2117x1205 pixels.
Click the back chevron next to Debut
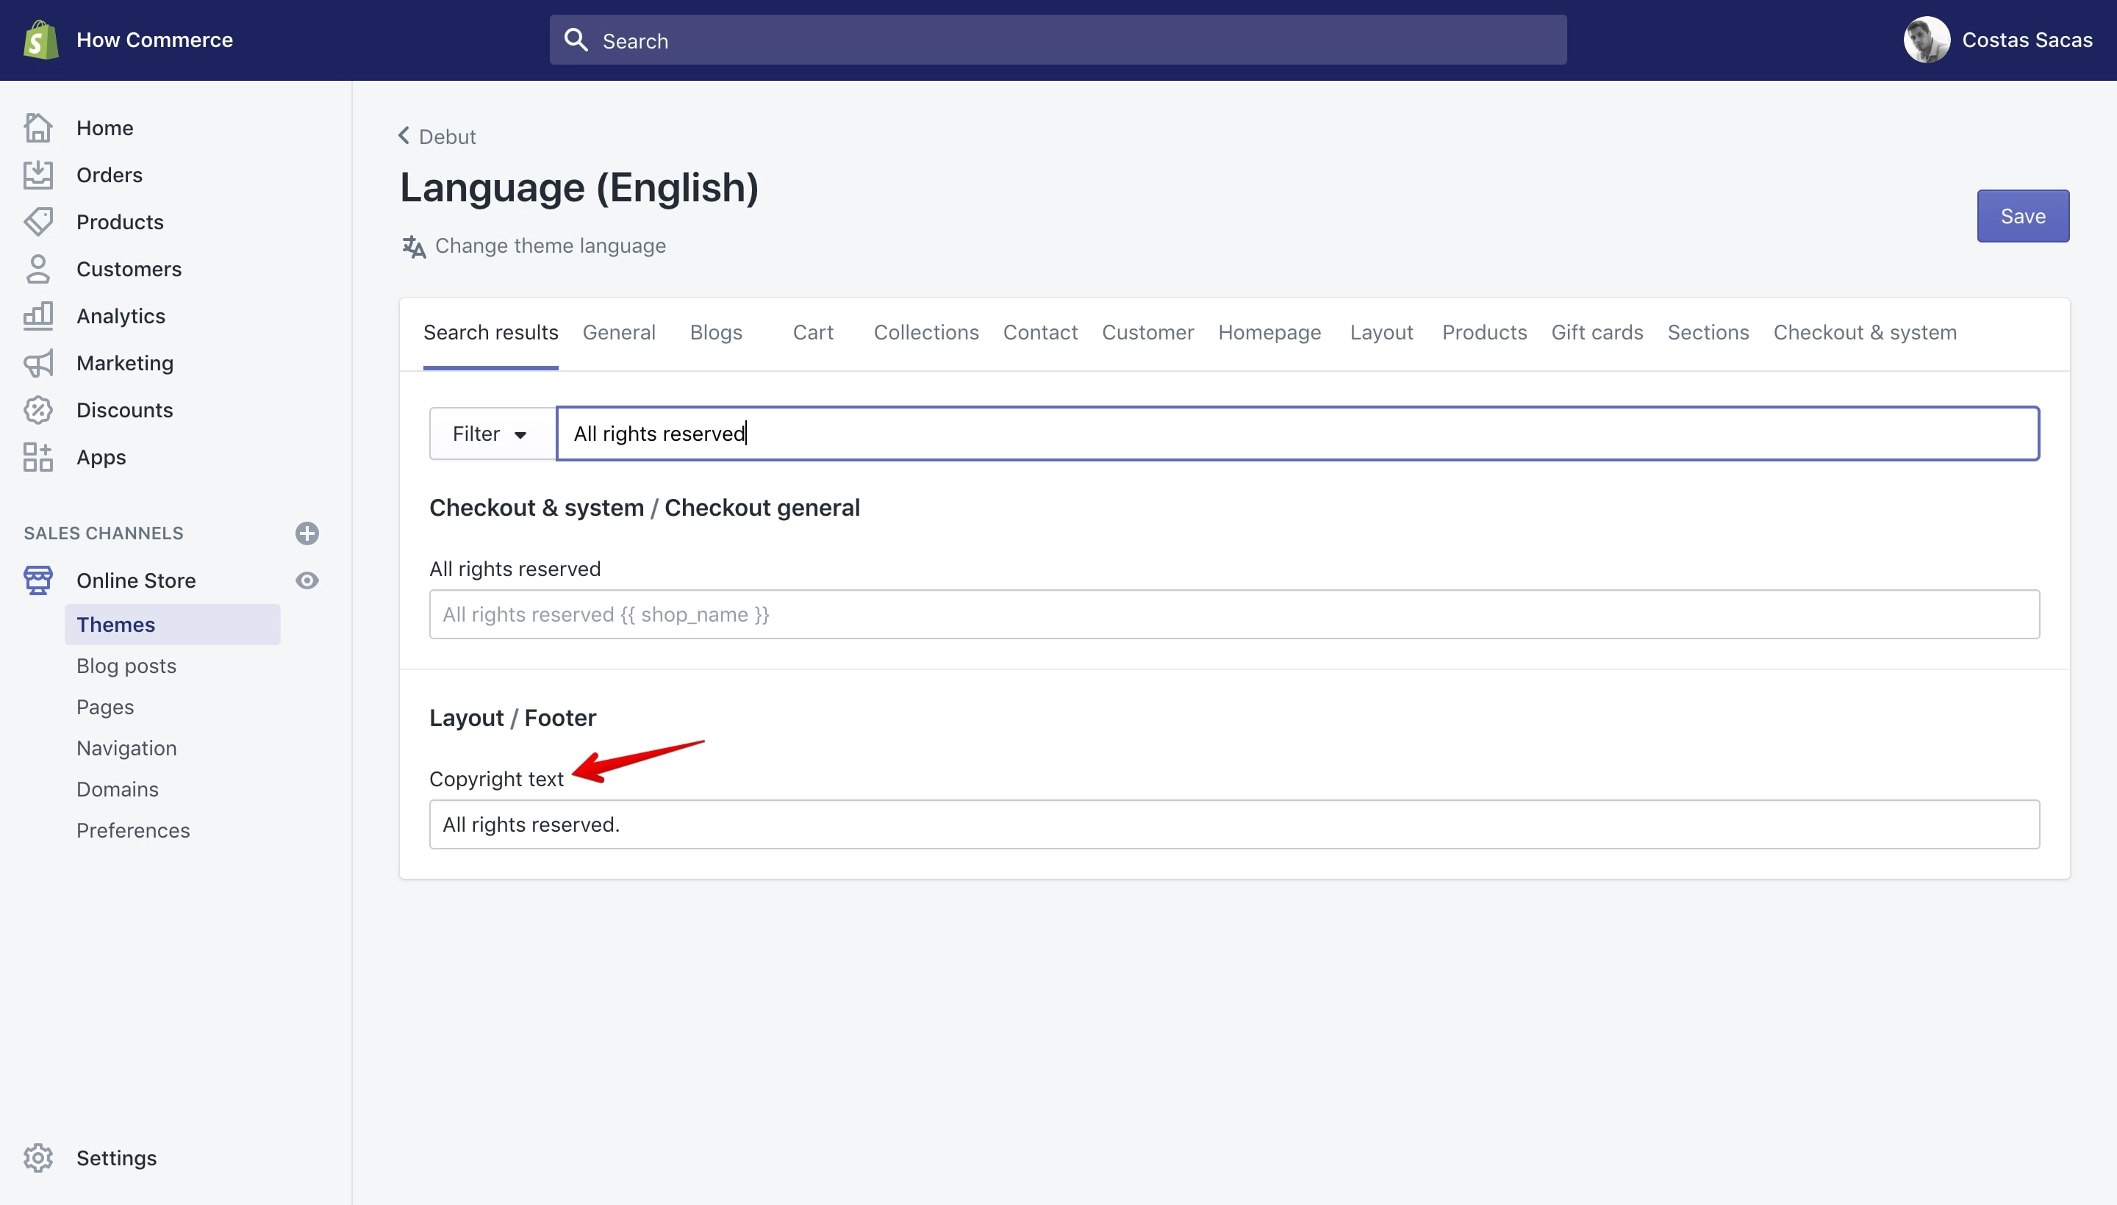tap(404, 136)
